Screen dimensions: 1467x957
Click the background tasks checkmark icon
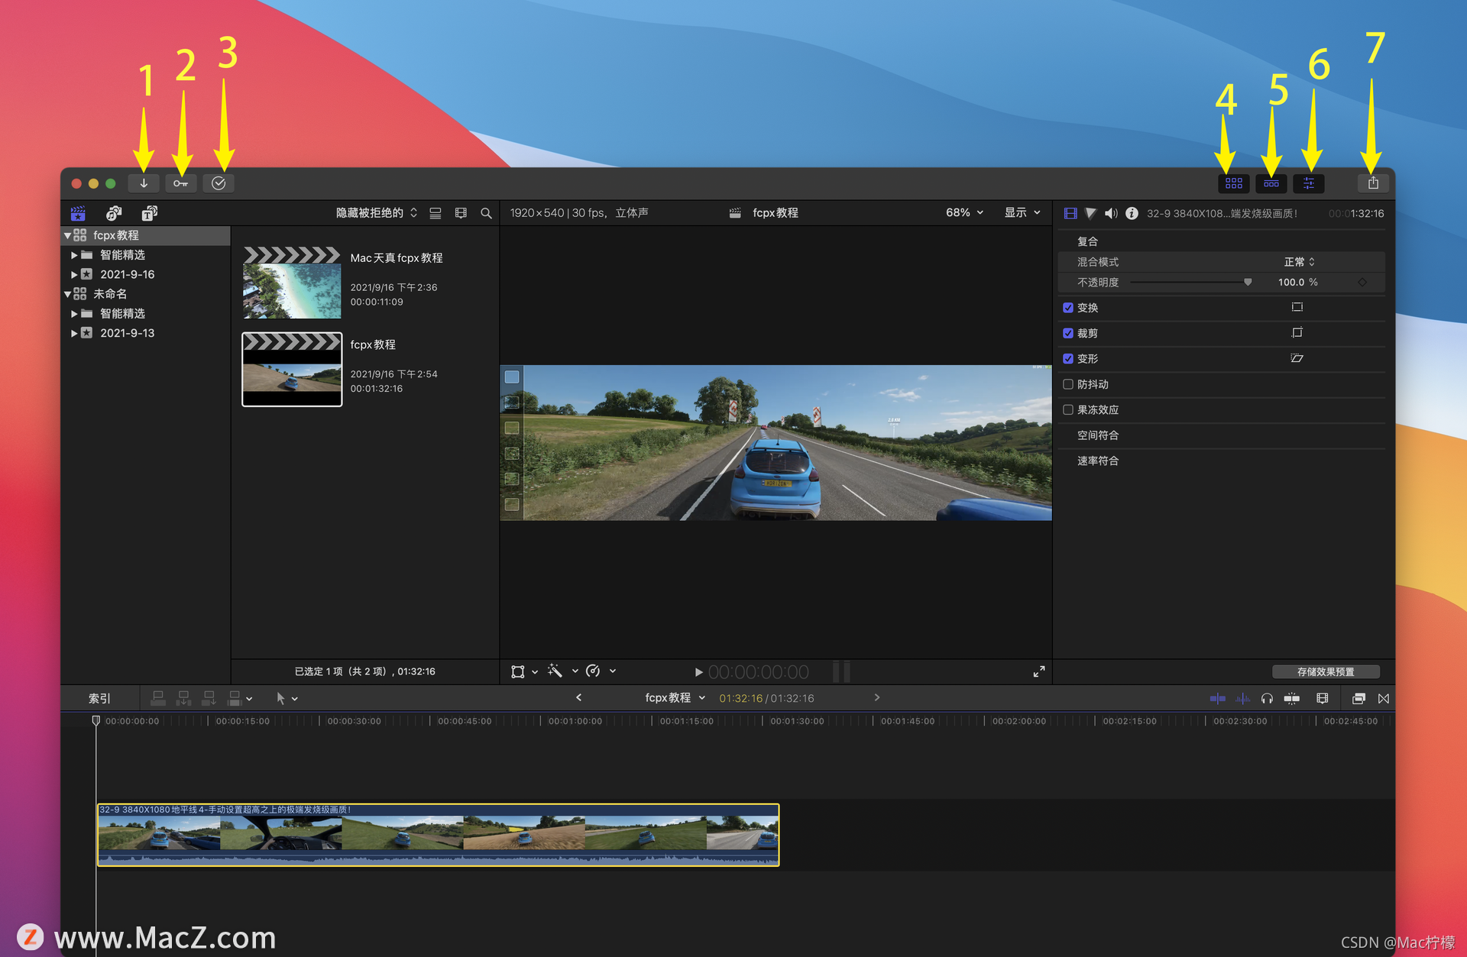pyautogui.click(x=219, y=183)
